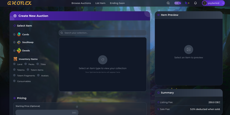The width and height of the screenshot is (230, 115).
Task: Choose Totem Fragments inventory option
Action: pos(14,75)
